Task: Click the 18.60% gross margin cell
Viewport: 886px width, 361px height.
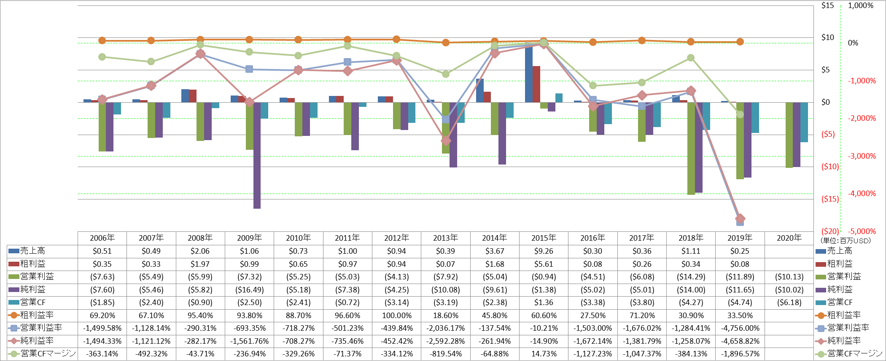Action: 445,316
